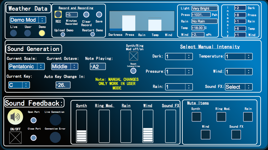
Task: Click the Reset Intensities button
Action: tap(133, 71)
